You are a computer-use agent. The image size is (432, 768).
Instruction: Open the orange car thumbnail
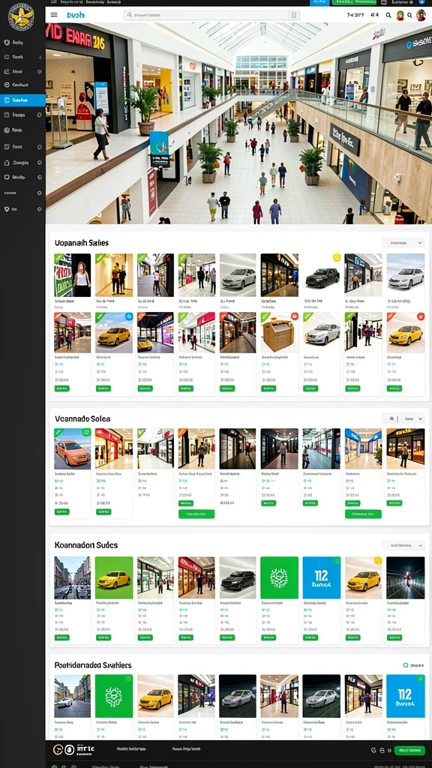point(72,448)
